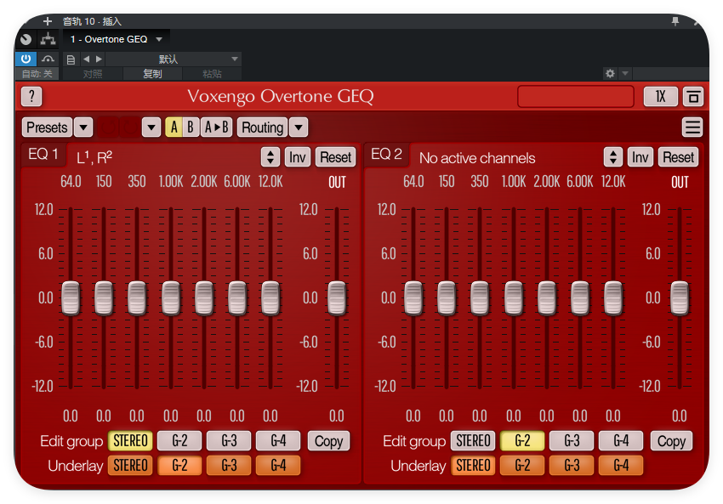Click the empty plugin instance name field
The width and height of the screenshot is (723, 504).
pos(576,97)
